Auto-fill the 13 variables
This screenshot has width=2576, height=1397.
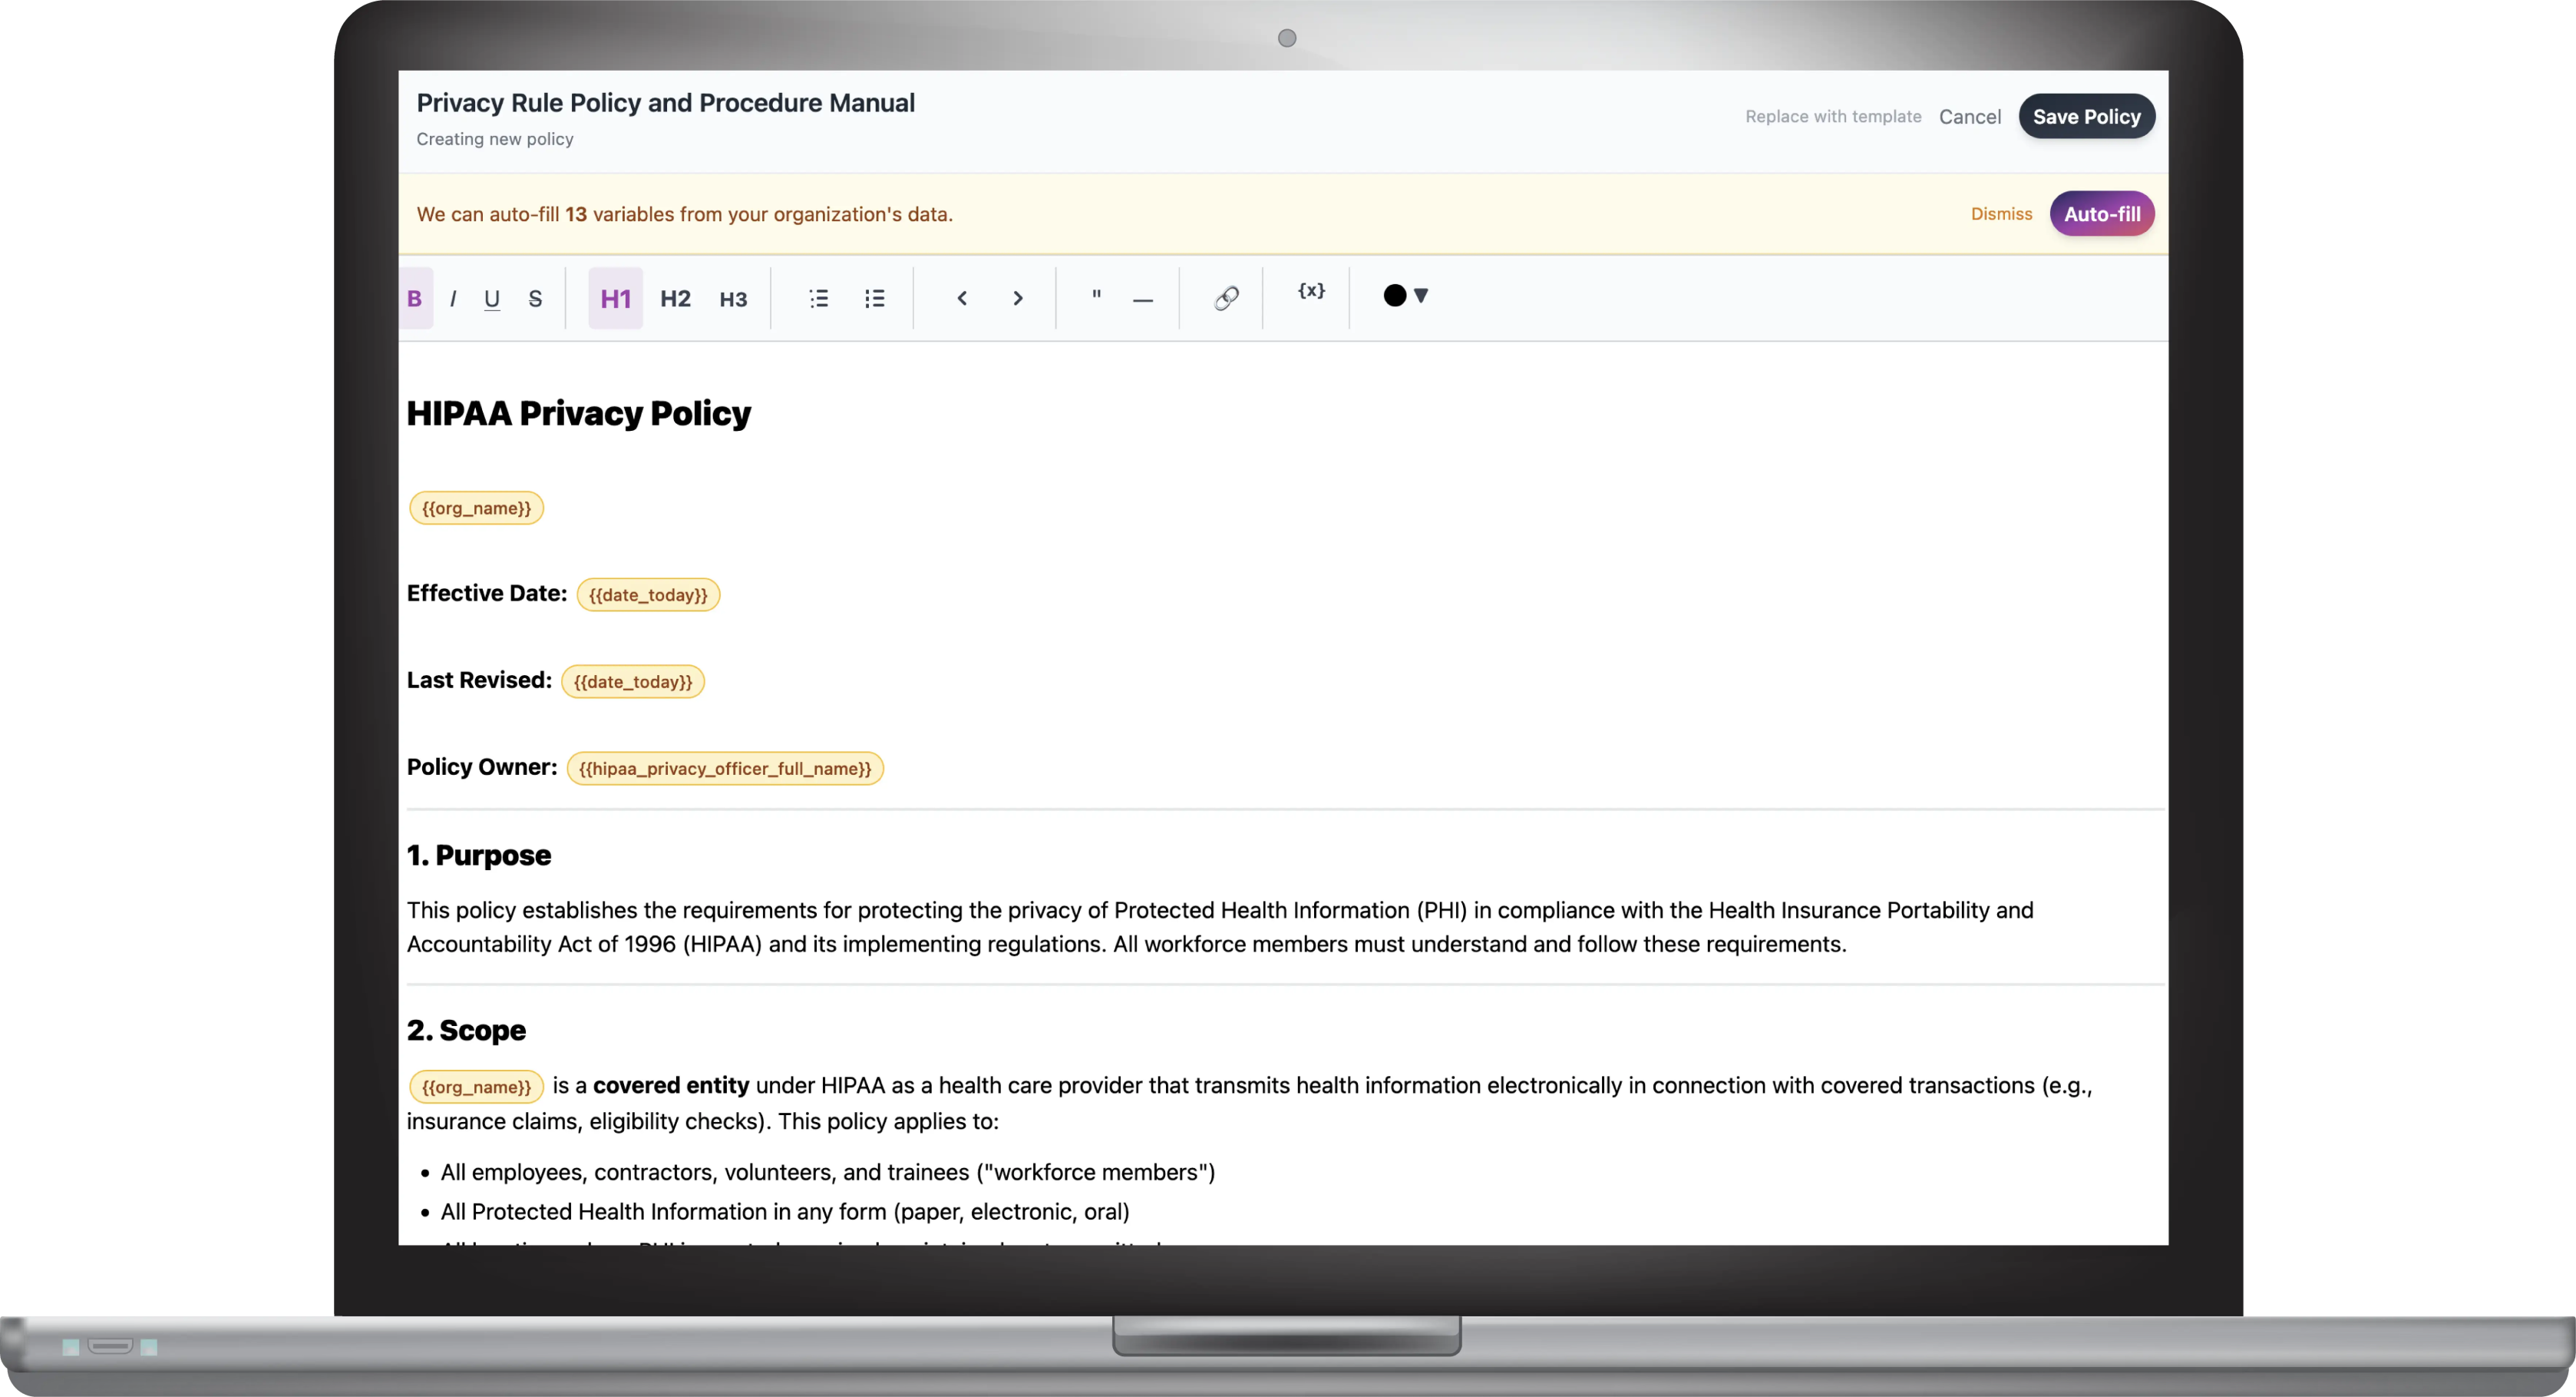click(x=2102, y=214)
